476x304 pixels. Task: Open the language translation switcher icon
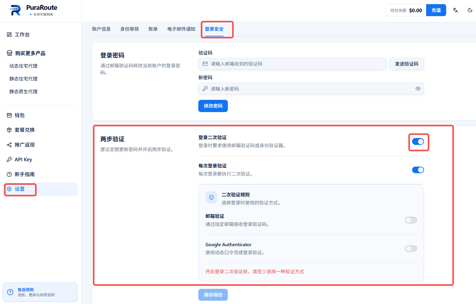pos(455,10)
